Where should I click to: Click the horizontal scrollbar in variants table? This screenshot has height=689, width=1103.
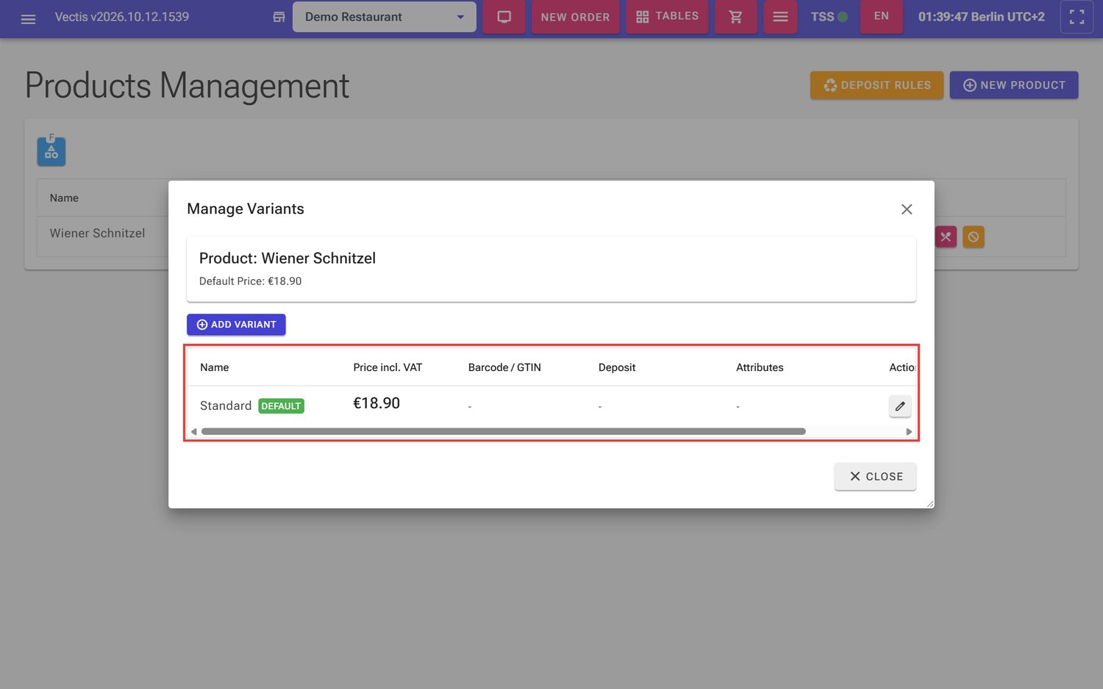[503, 432]
